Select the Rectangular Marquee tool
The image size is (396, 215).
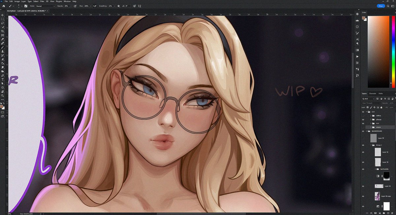(x=3, y=19)
